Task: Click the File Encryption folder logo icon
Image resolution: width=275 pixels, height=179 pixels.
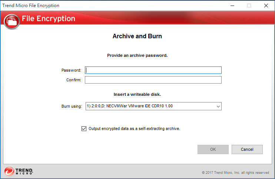Action: pyautogui.click(x=12, y=21)
